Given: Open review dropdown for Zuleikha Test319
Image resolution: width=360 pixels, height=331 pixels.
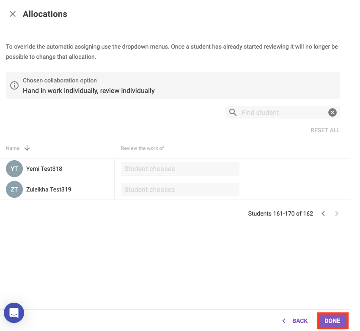Looking at the screenshot, I should [x=180, y=189].
